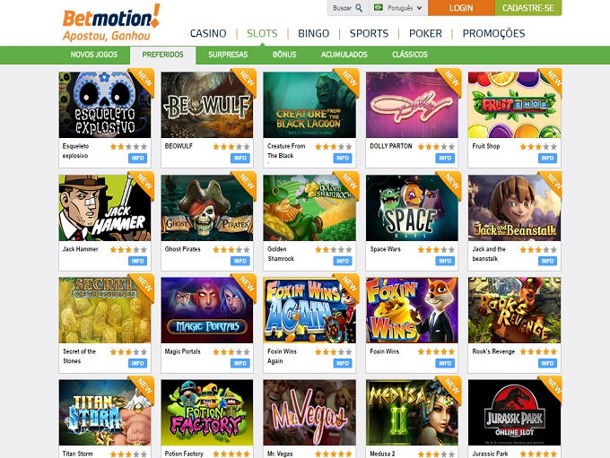Viewport: 610px width, 458px height.
Task: Open the Esqueleto Explosivo game thumbnail
Action: point(105,105)
